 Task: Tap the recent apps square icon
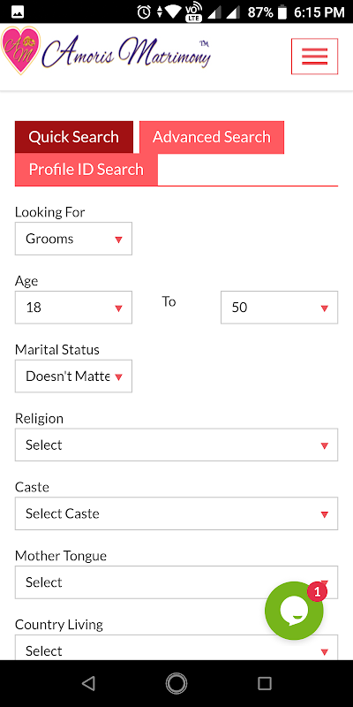(x=265, y=683)
